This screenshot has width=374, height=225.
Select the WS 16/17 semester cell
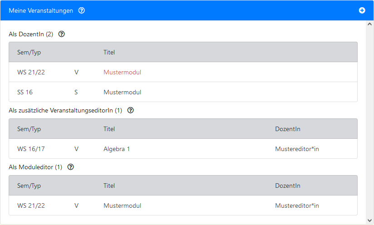click(x=31, y=149)
